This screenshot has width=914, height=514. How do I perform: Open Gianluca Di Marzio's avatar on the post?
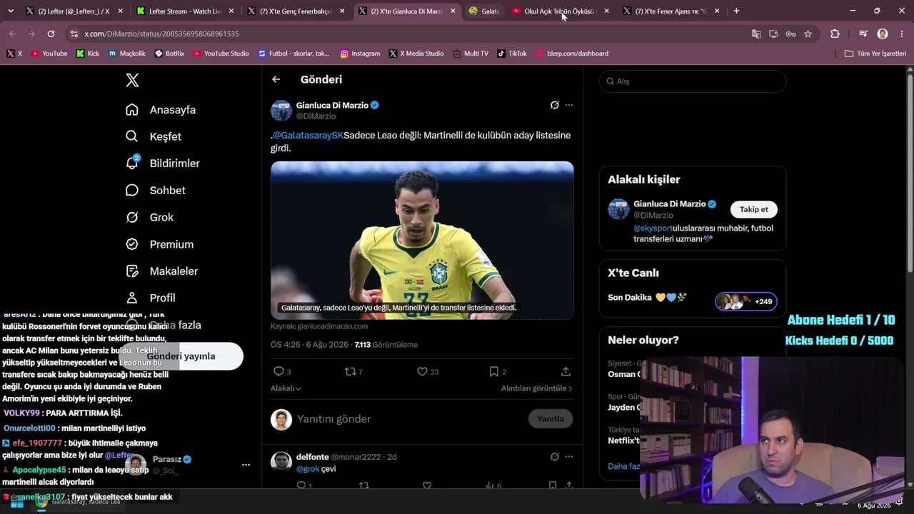click(x=281, y=111)
